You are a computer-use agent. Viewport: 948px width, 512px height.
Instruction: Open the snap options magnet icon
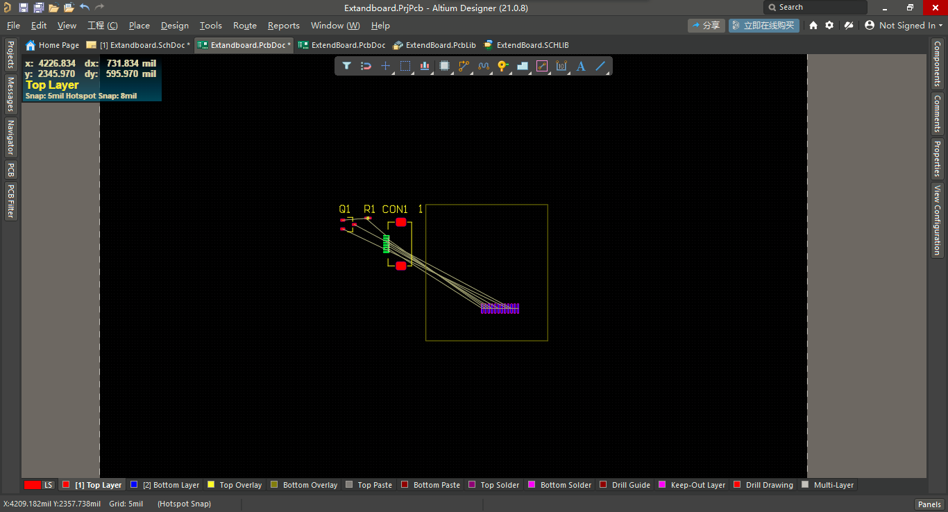(366, 66)
